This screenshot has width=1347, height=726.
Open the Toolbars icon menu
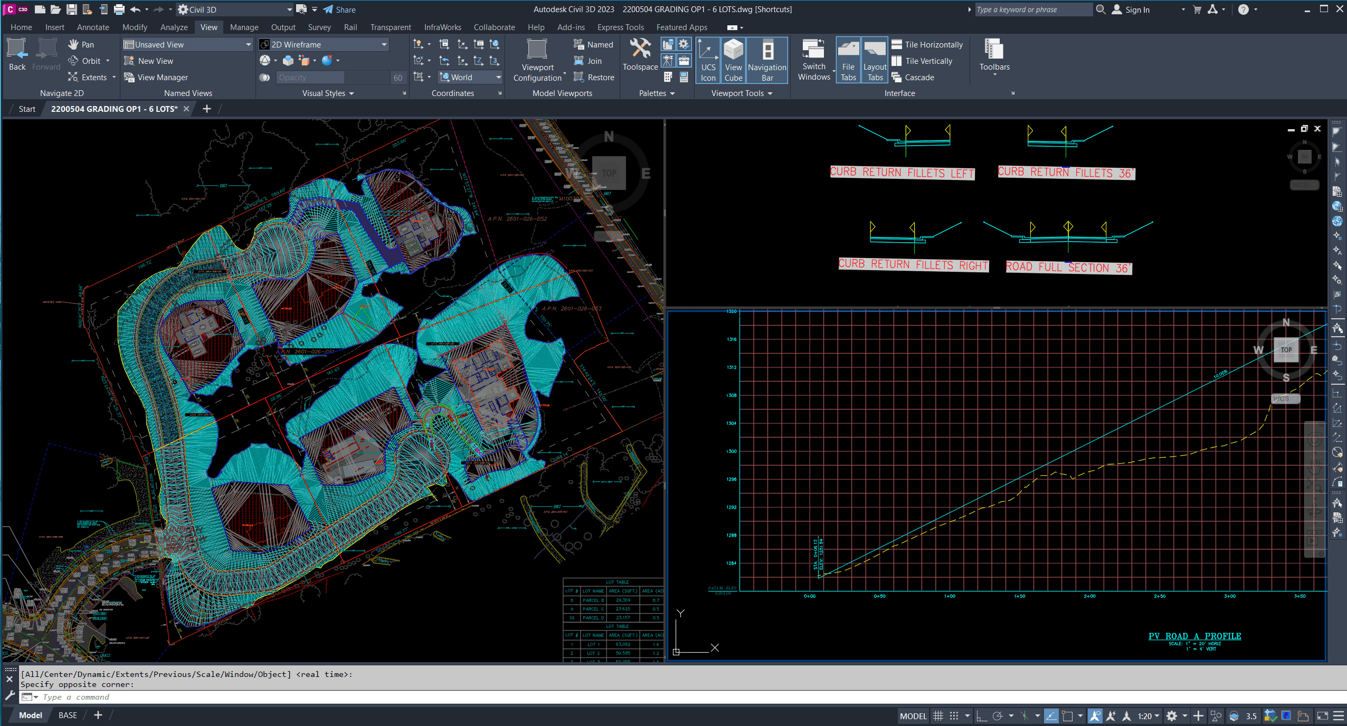[x=994, y=50]
